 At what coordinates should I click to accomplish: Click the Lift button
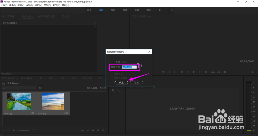pos(213,72)
